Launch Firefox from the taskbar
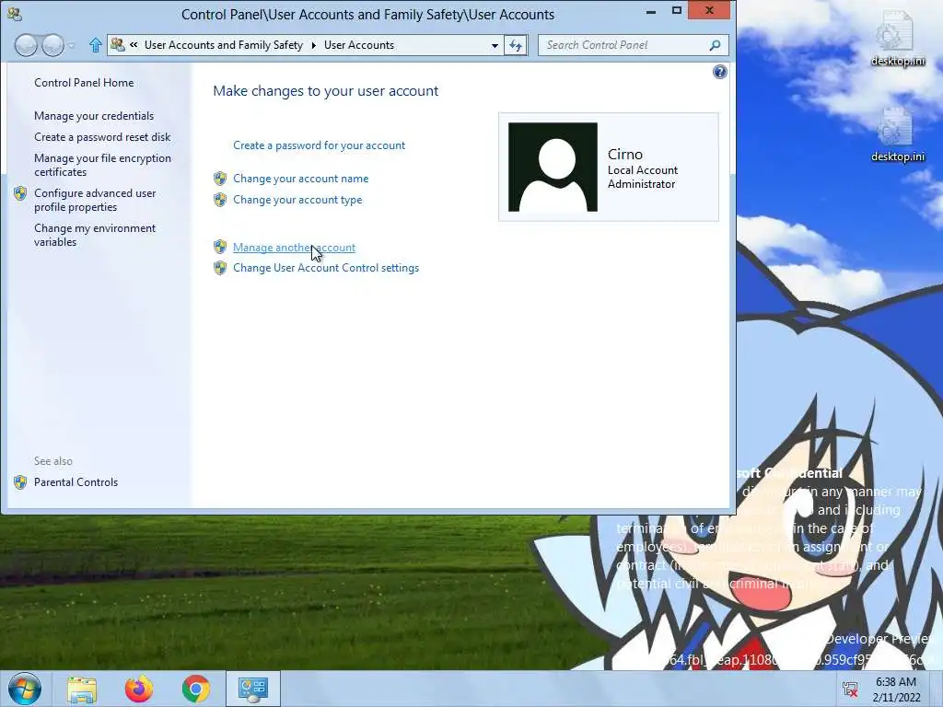 point(139,689)
